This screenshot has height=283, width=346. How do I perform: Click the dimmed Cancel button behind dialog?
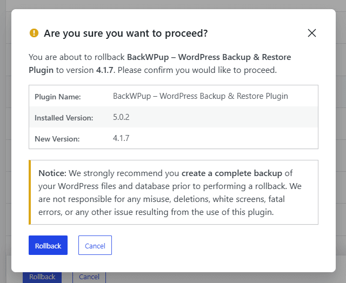89,277
